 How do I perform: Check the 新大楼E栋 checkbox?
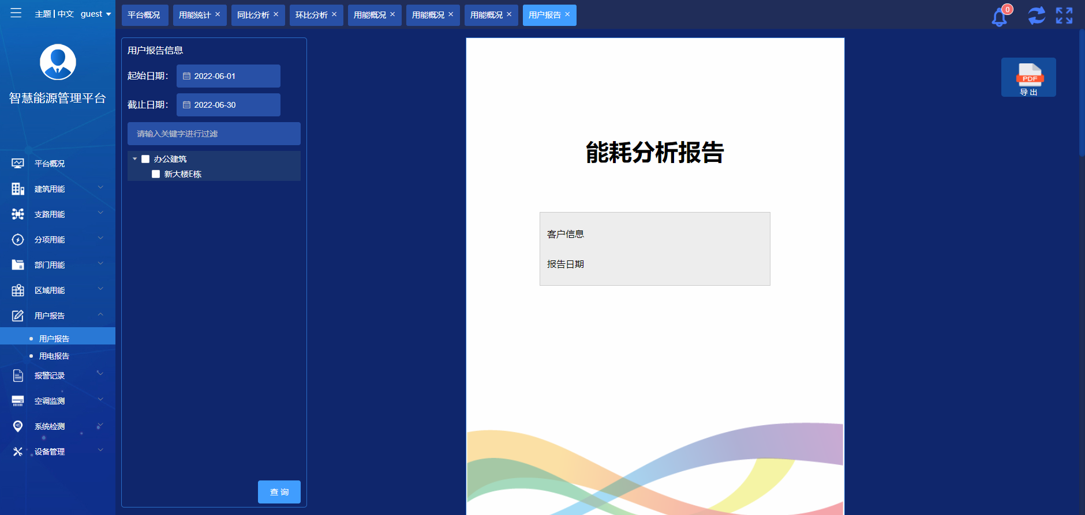point(156,174)
